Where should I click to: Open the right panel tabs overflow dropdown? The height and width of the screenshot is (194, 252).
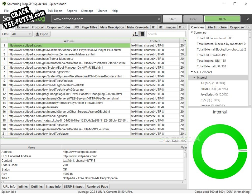[x=248, y=27]
